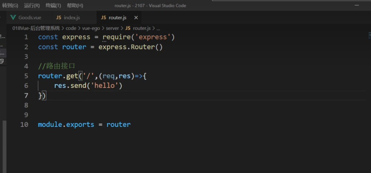The height and width of the screenshot is (173, 371).
Task: Click the left sidebar scrollbar
Action: pos(4,147)
